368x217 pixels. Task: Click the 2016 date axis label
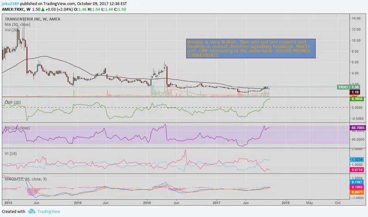147,203
